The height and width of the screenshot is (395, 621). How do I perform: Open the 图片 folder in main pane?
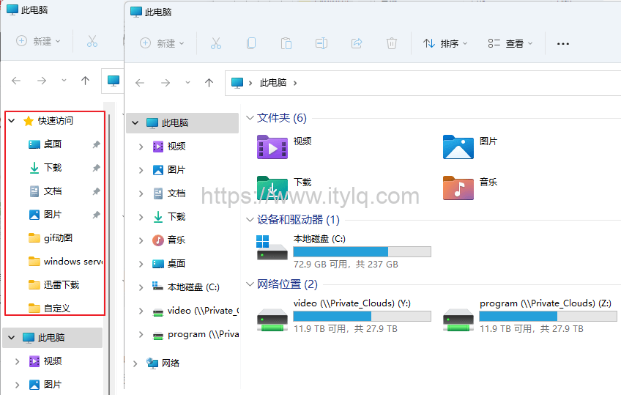[x=458, y=147]
